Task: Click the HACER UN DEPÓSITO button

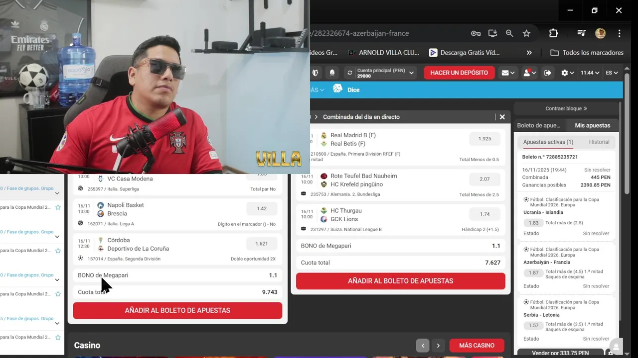Action: click(x=459, y=73)
